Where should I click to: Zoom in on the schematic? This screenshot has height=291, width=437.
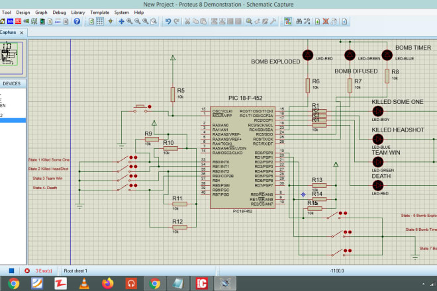click(x=129, y=21)
